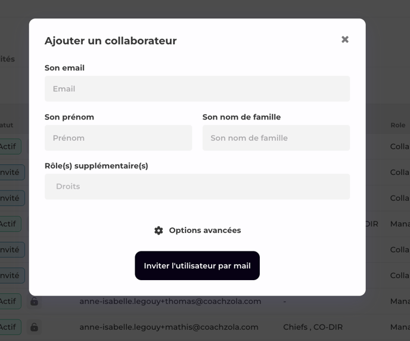The image size is (410, 341).
Task: Click the lock icon in the mathis row
Action: (x=35, y=327)
